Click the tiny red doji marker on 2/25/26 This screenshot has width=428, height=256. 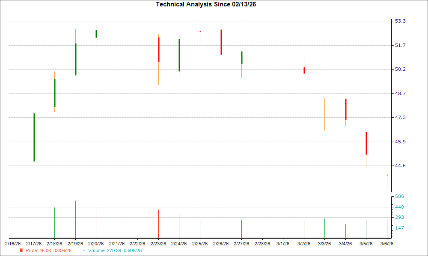pyautogui.click(x=200, y=31)
